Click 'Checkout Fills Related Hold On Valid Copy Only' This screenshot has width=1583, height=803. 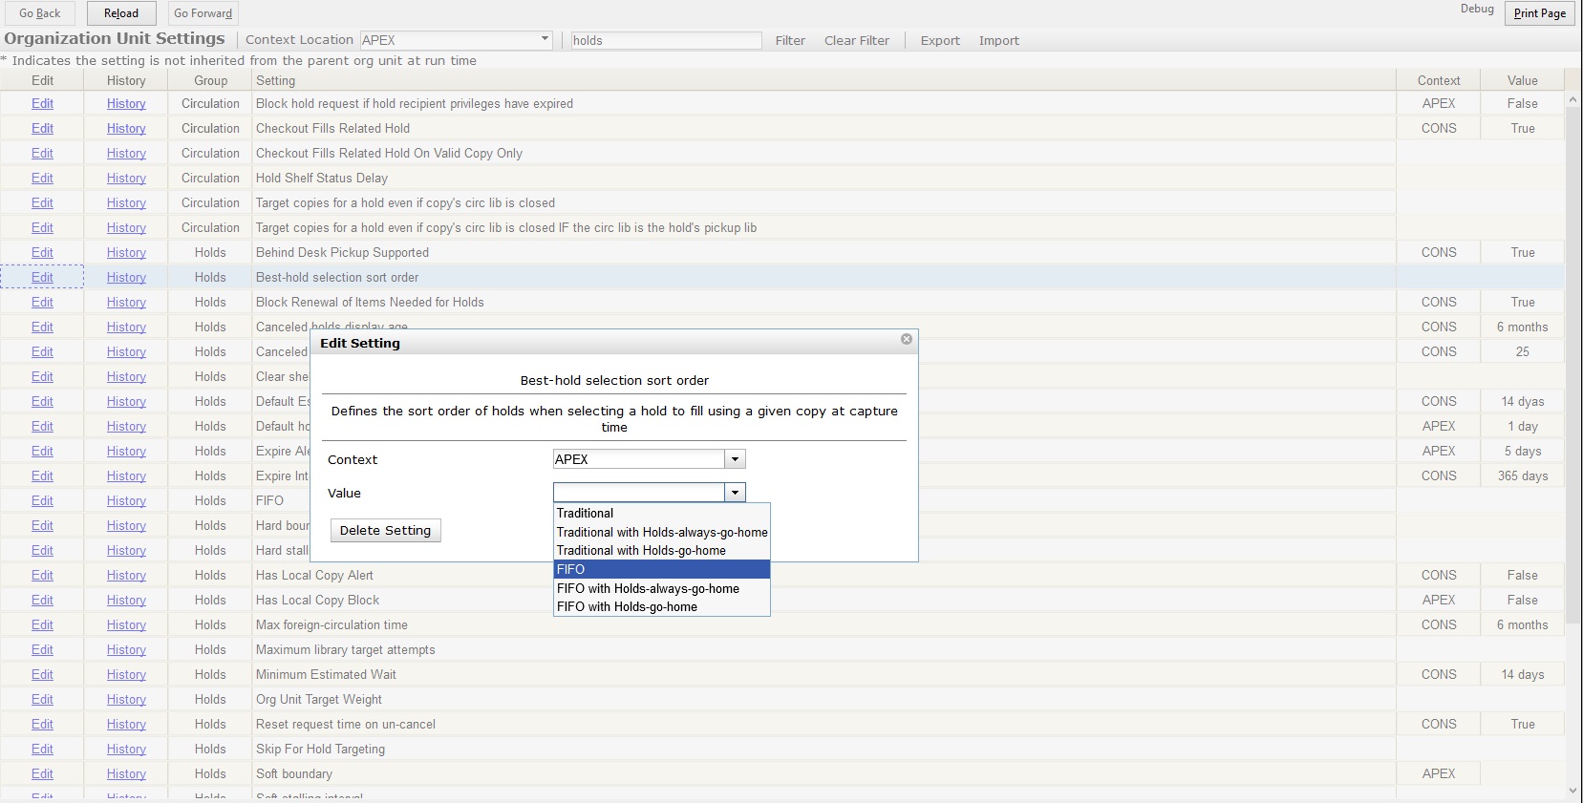pyautogui.click(x=389, y=153)
